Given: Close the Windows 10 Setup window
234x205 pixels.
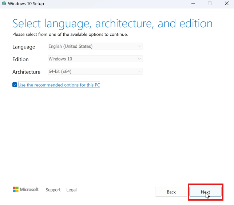Looking at the screenshot, I should pyautogui.click(x=226, y=3).
